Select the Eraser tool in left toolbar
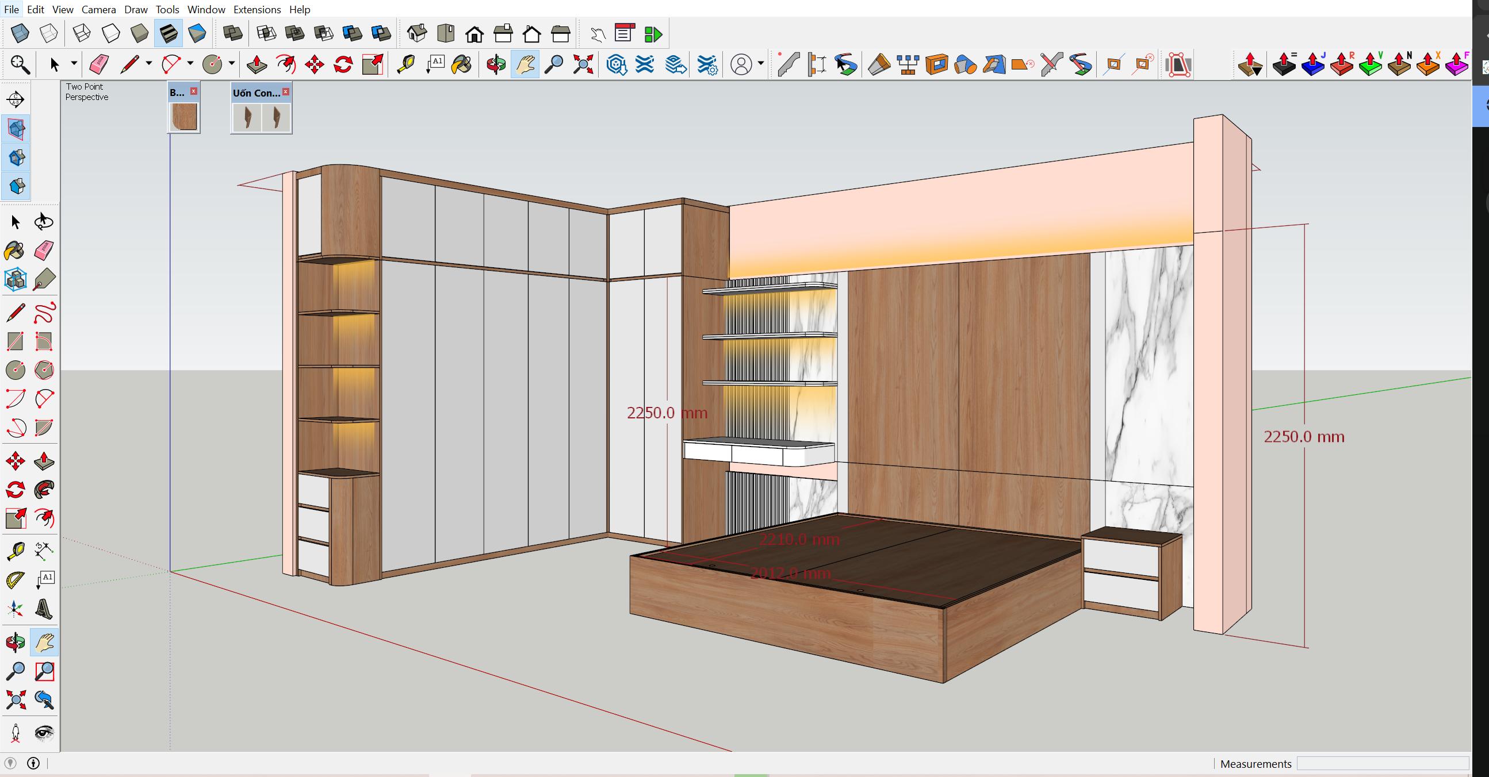This screenshot has width=1489, height=777. [44, 251]
